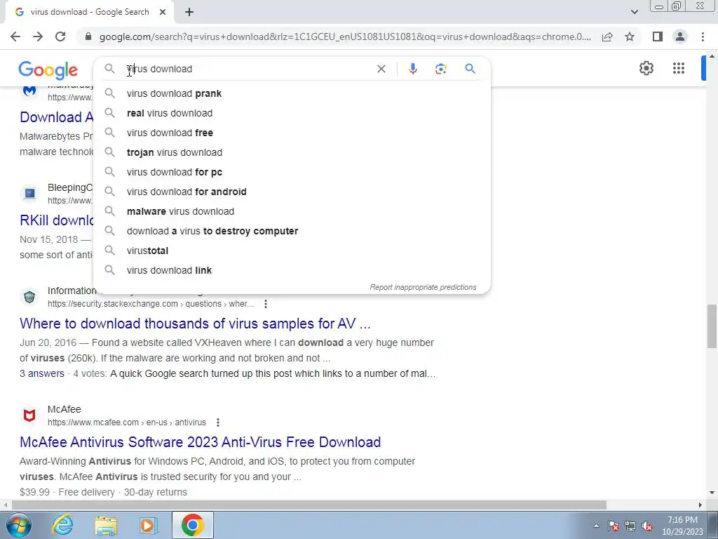
Task: Click the network tray icon
Action: click(630, 526)
